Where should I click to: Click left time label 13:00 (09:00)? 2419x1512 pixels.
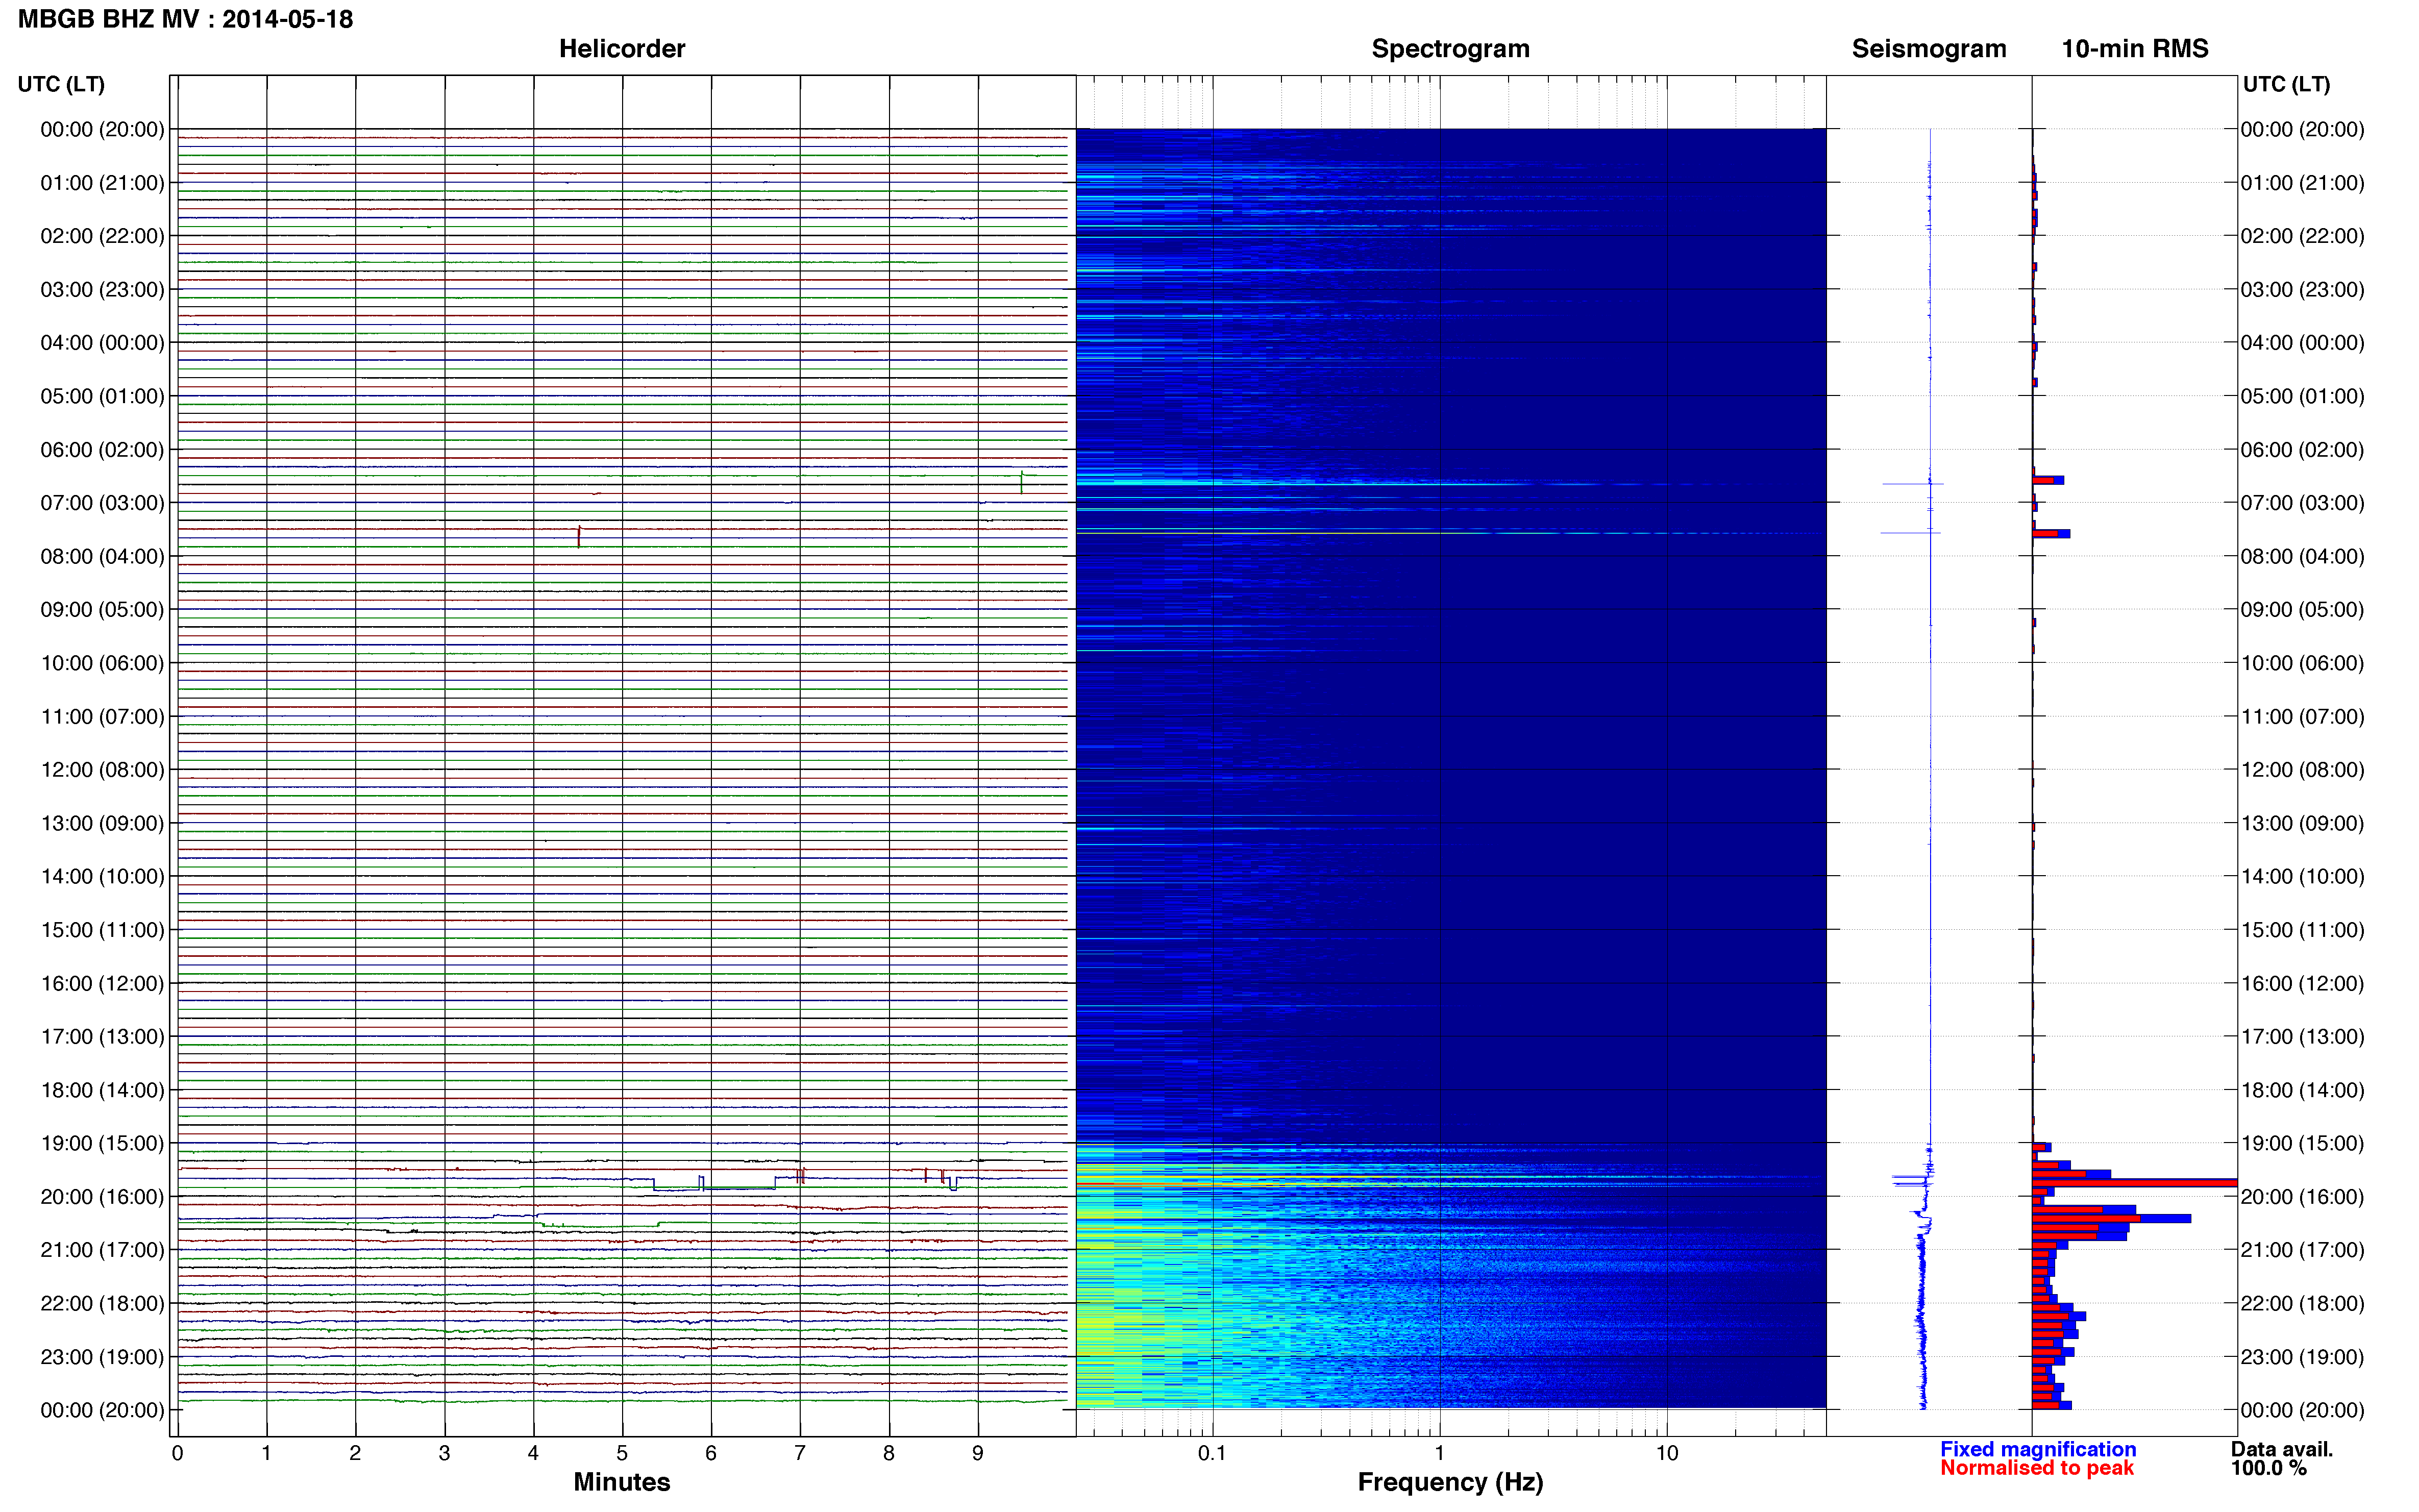[102, 823]
